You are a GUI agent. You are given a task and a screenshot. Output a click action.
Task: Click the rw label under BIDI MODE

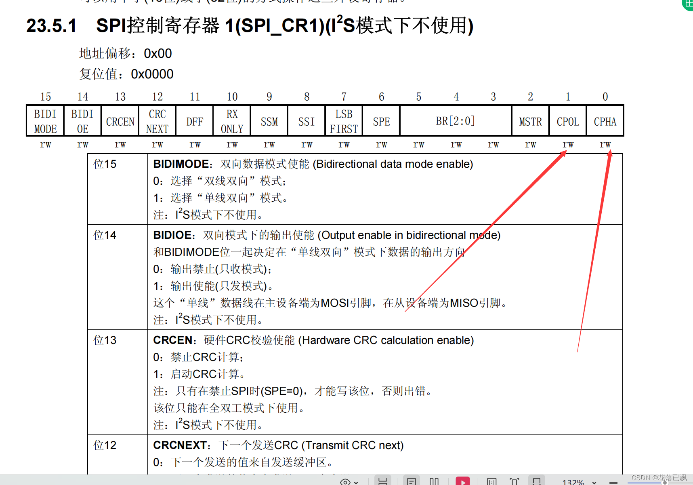(46, 144)
